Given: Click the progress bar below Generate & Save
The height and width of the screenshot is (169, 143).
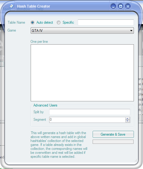Looking at the screenshot, I should point(113,142).
